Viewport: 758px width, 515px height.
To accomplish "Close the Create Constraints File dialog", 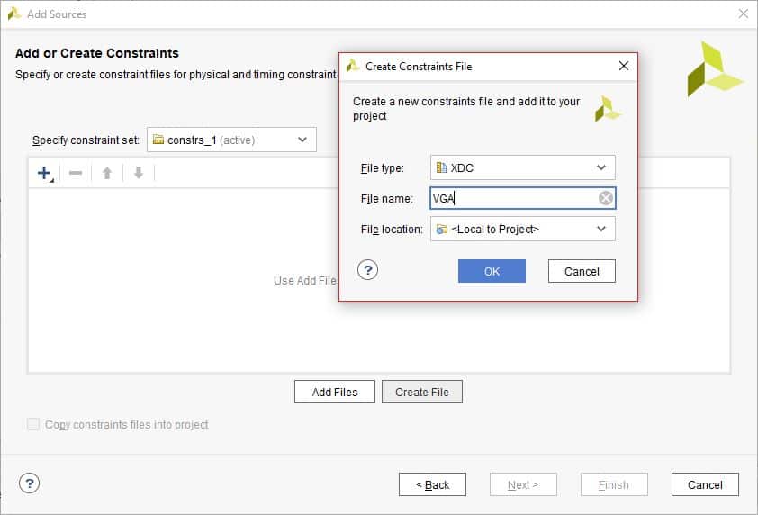I will (624, 66).
